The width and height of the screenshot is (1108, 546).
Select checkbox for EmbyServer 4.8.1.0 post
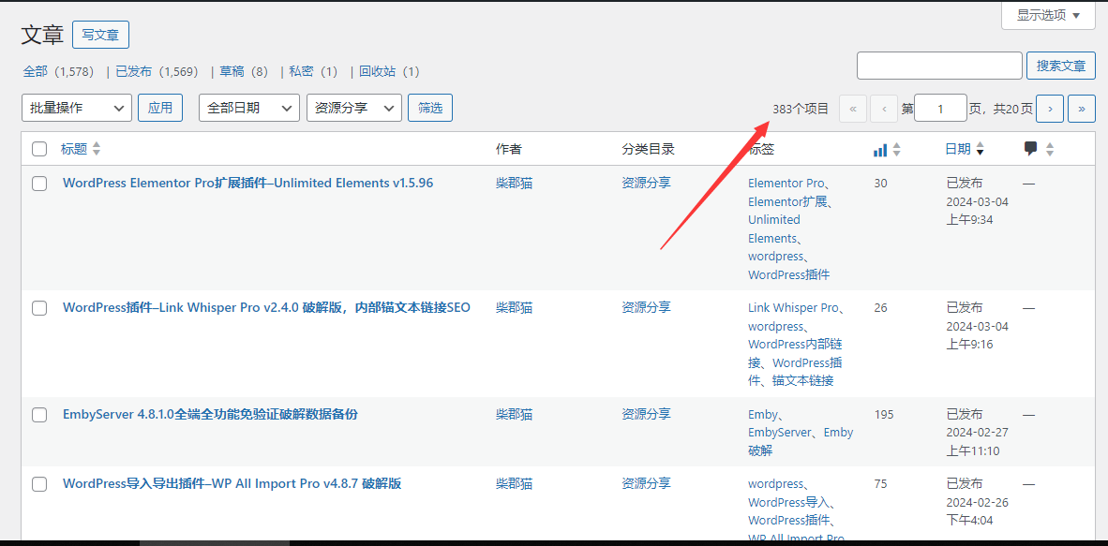click(x=39, y=415)
